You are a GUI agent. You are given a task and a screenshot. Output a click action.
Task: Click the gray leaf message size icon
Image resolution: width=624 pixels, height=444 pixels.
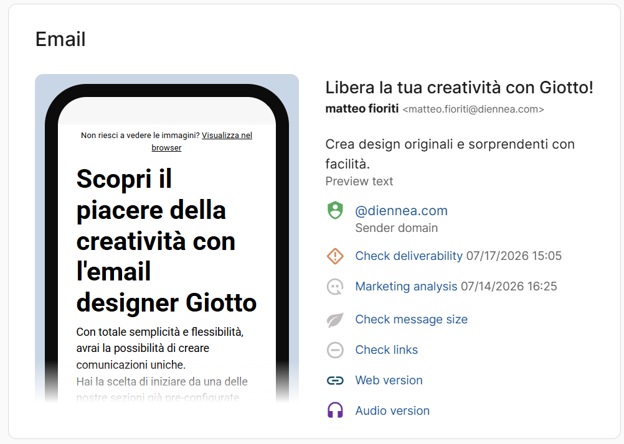[x=335, y=320]
